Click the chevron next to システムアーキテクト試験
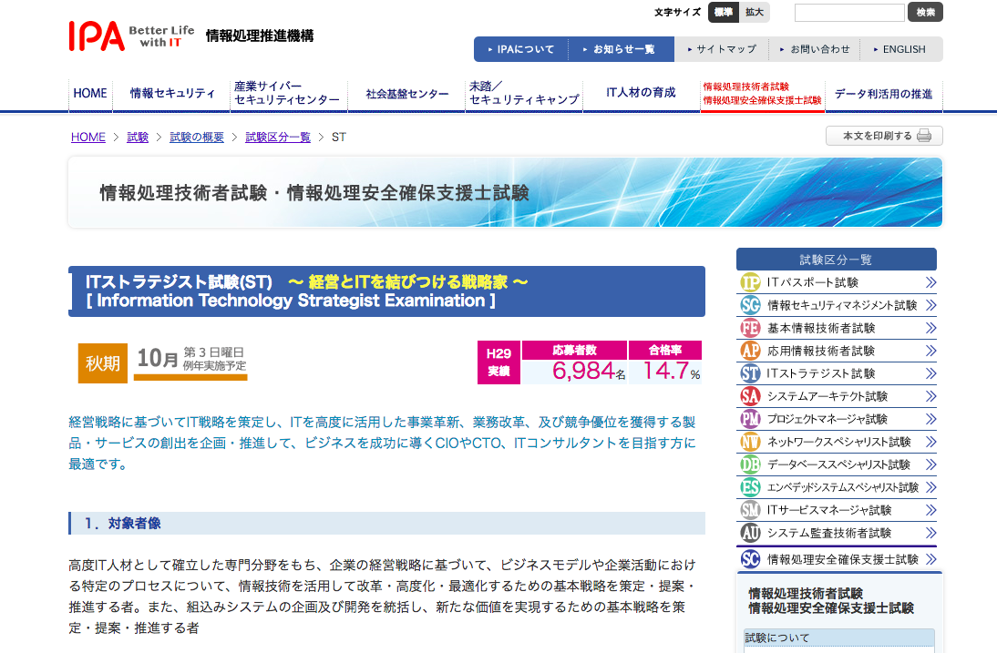The width and height of the screenshot is (997, 653). click(x=930, y=396)
